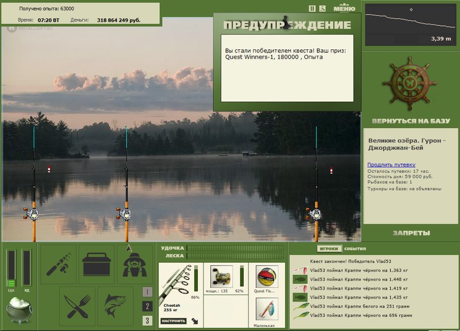Click the diagonal arrow icon beside Настроить

pyautogui.click(x=195, y=321)
